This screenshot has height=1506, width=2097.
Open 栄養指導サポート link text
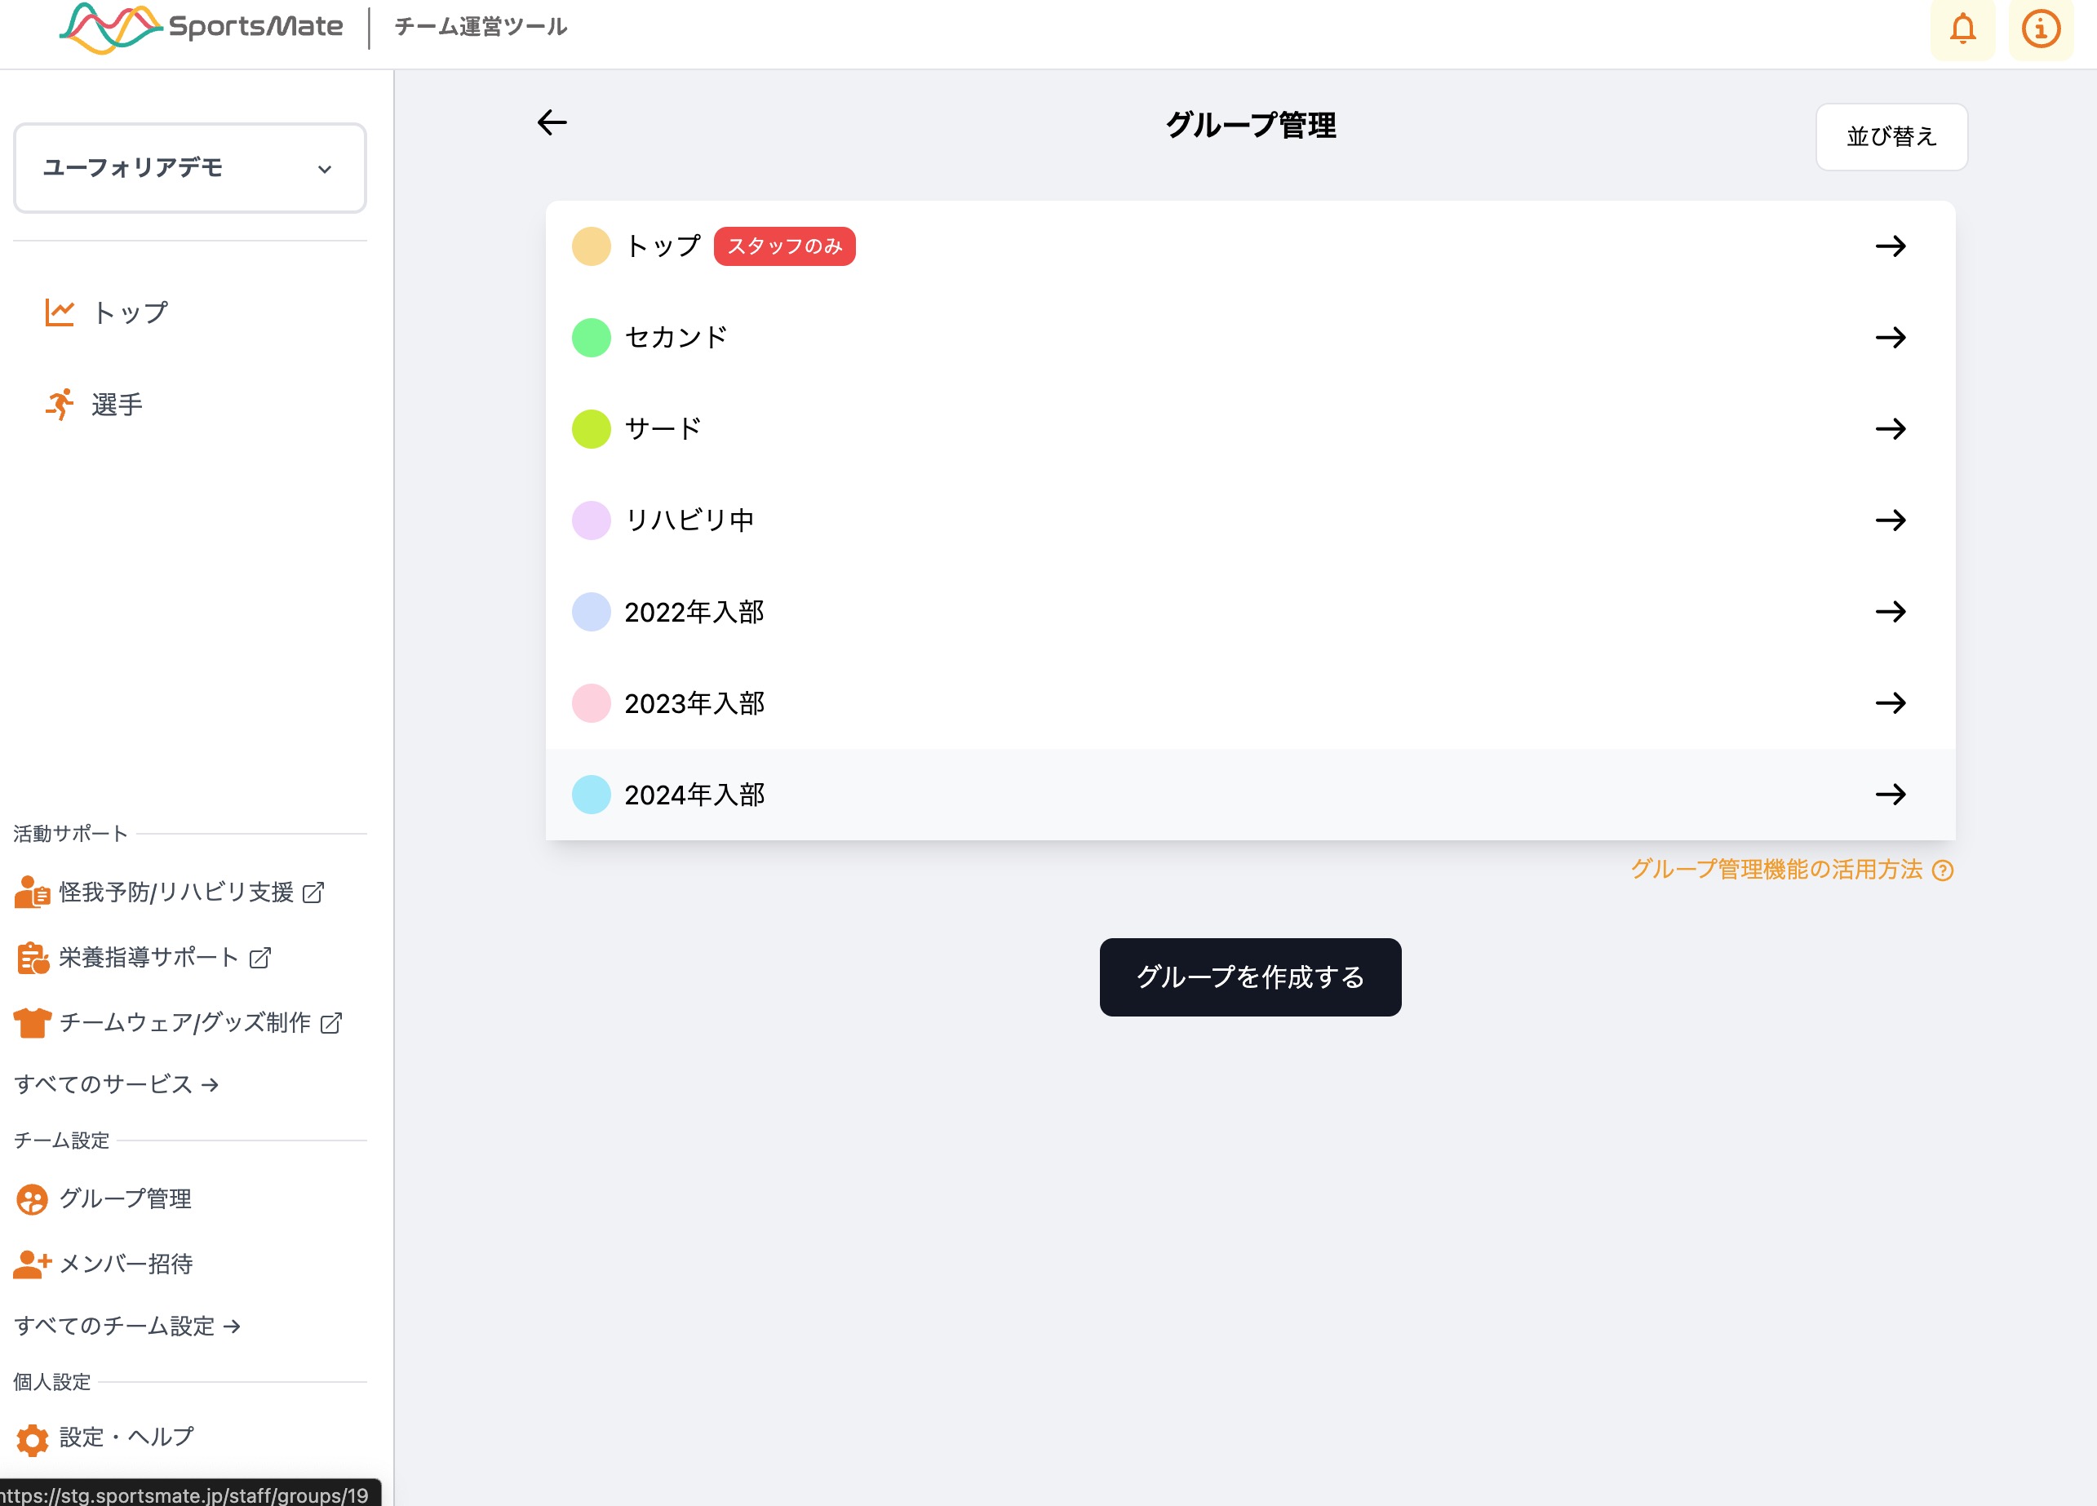click(x=149, y=958)
